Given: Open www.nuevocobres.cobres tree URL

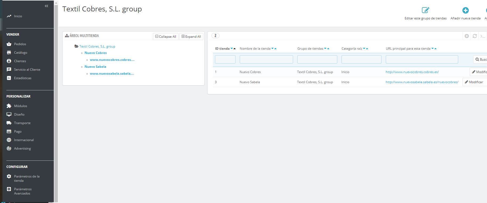Looking at the screenshot, I should (112, 60).
